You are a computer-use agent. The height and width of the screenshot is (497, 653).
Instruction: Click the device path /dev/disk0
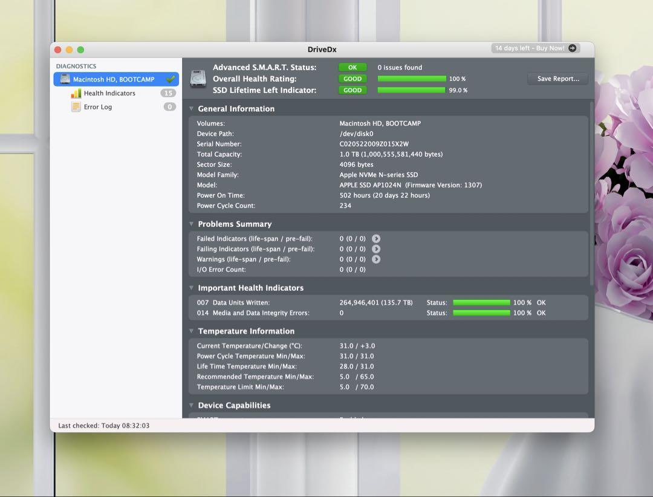(357, 134)
